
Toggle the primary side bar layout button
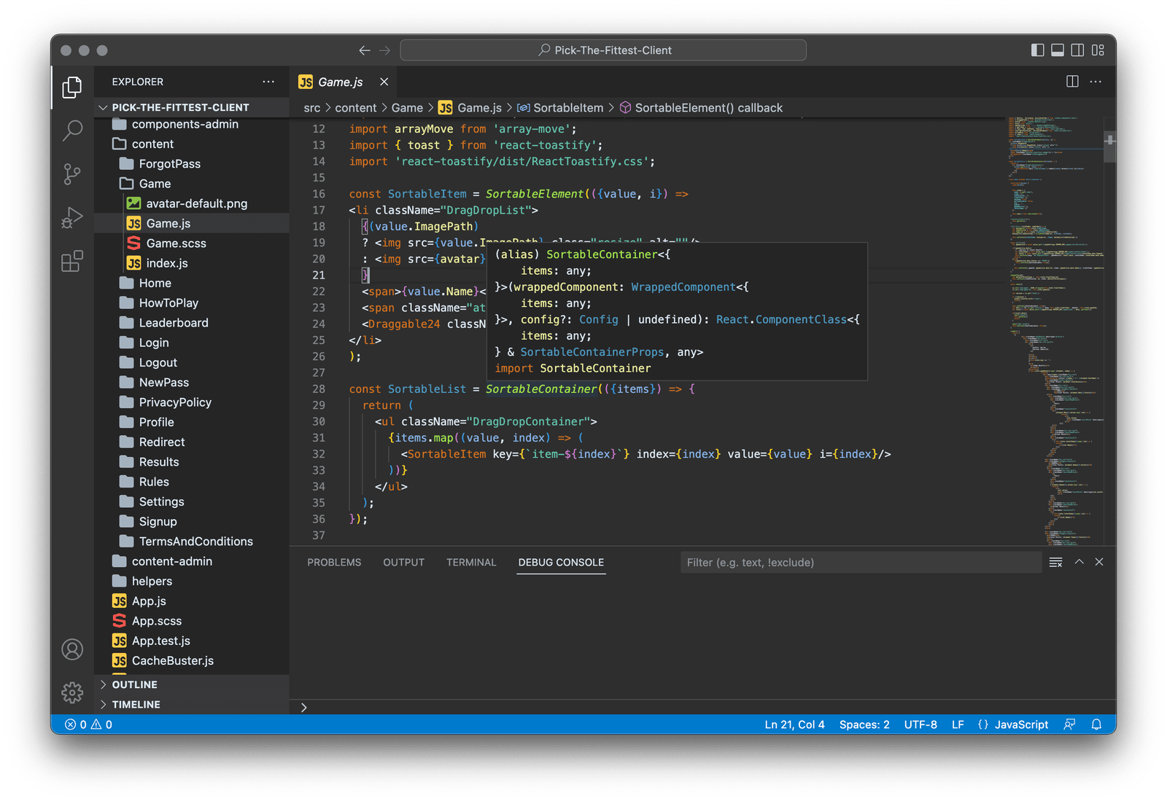1037,50
